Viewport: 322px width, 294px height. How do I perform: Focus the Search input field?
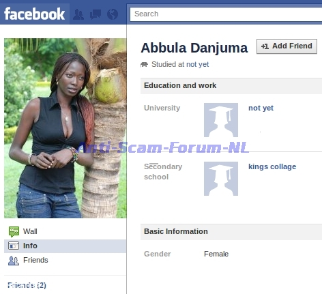coord(226,14)
